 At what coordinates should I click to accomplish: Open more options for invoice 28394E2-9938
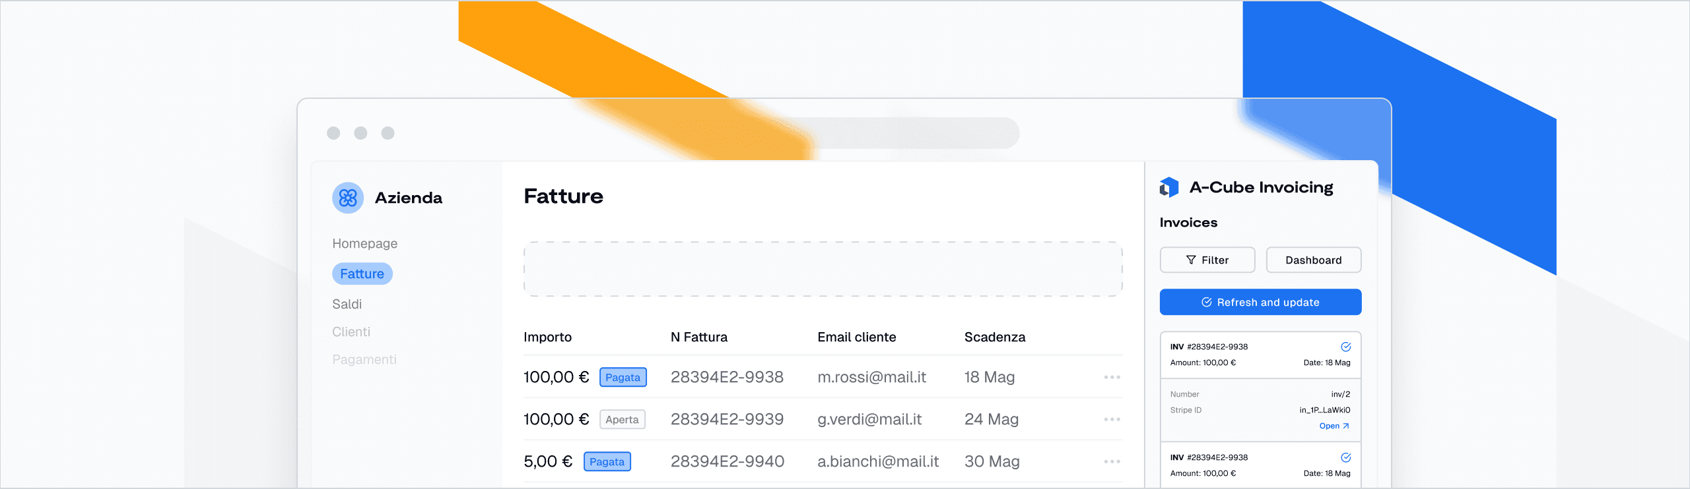coord(1112,377)
